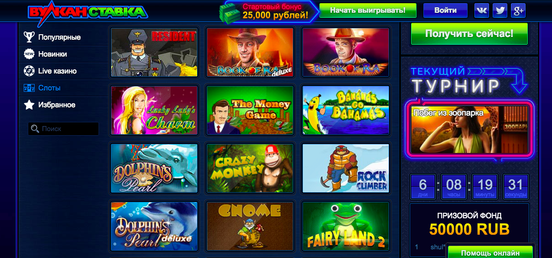Select the star icon beside Избранное
The image size is (552, 258).
coord(29,105)
